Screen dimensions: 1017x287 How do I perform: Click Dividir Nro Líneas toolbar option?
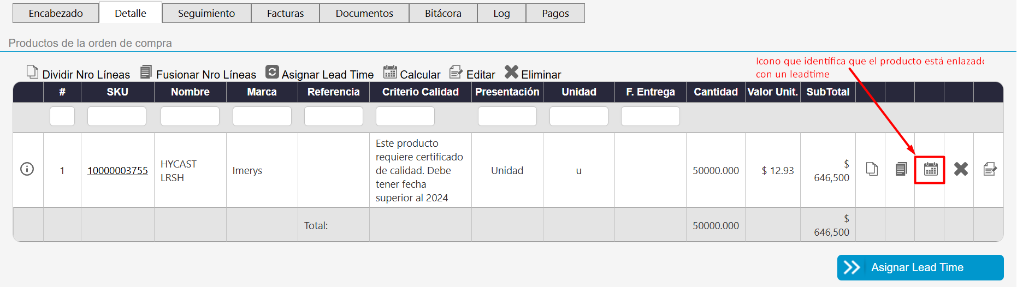pyautogui.click(x=79, y=74)
